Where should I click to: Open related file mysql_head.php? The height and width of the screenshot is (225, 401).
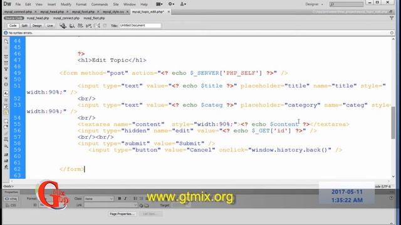point(38,18)
